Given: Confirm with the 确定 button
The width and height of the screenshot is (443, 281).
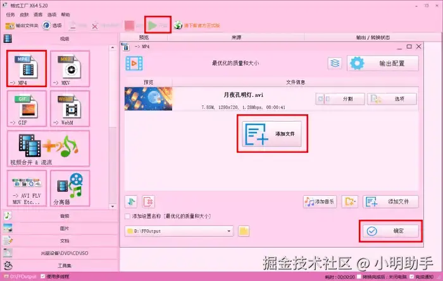Looking at the screenshot, I should tap(390, 231).
